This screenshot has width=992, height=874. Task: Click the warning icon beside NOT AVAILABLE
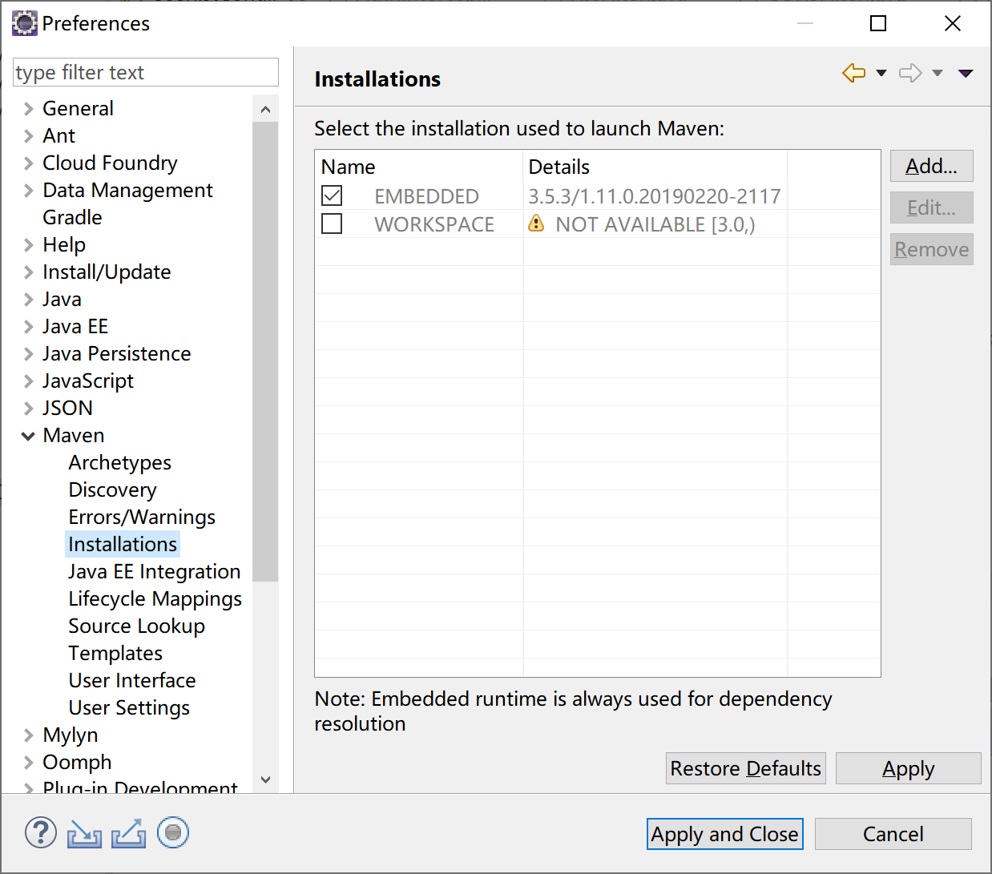[x=536, y=224]
